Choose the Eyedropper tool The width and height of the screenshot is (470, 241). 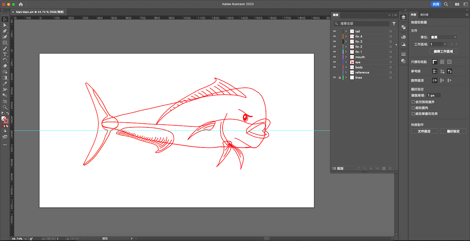pyautogui.click(x=5, y=83)
